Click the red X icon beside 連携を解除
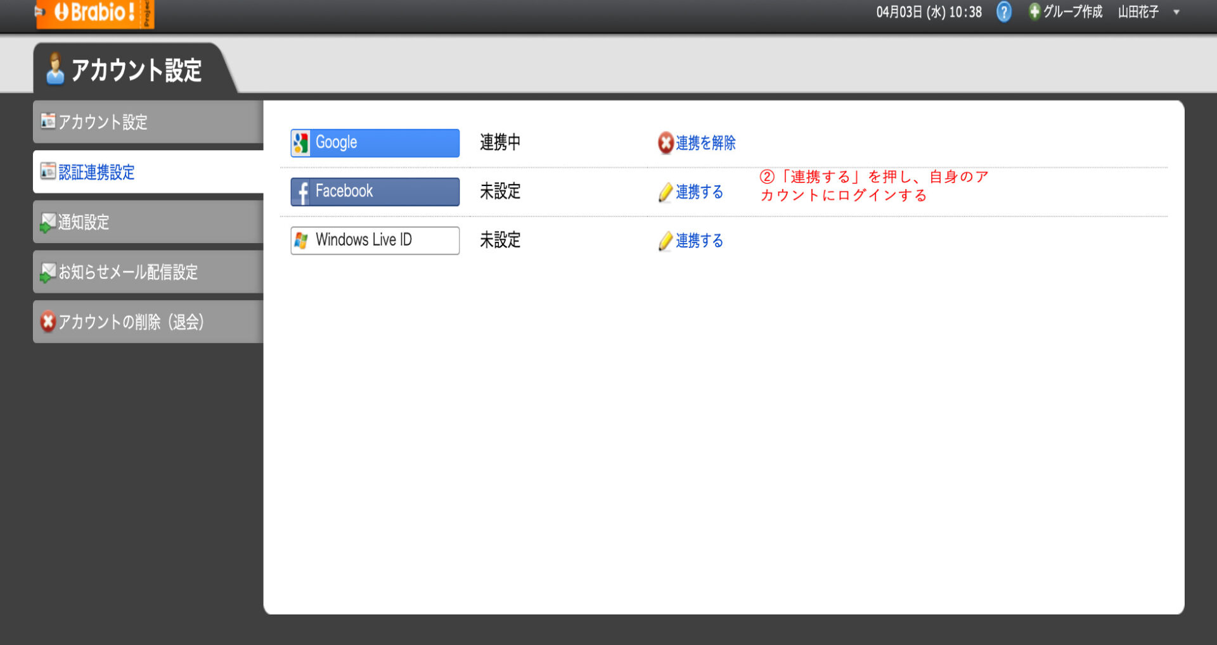This screenshot has height=645, width=1217. tap(664, 144)
